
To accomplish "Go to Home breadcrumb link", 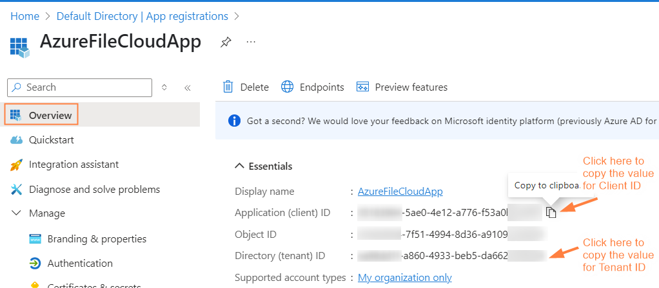I will click(24, 16).
